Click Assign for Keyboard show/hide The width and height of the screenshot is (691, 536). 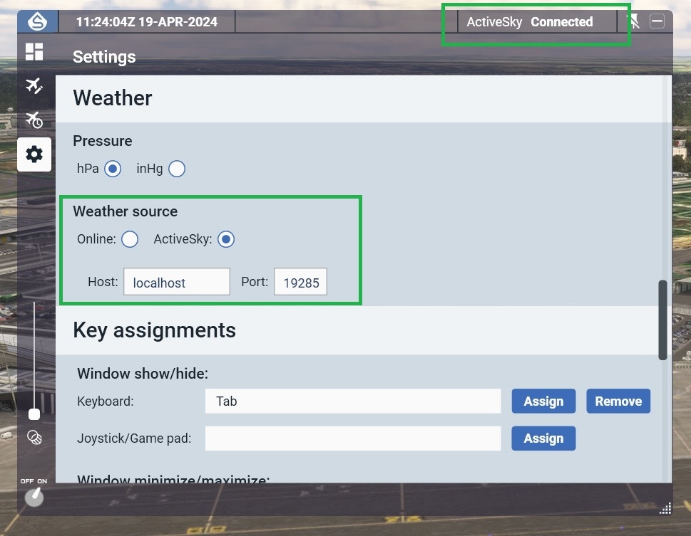tap(543, 401)
